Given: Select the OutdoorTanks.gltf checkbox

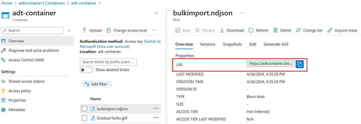Looking at the screenshot, I should coord(85,118).
